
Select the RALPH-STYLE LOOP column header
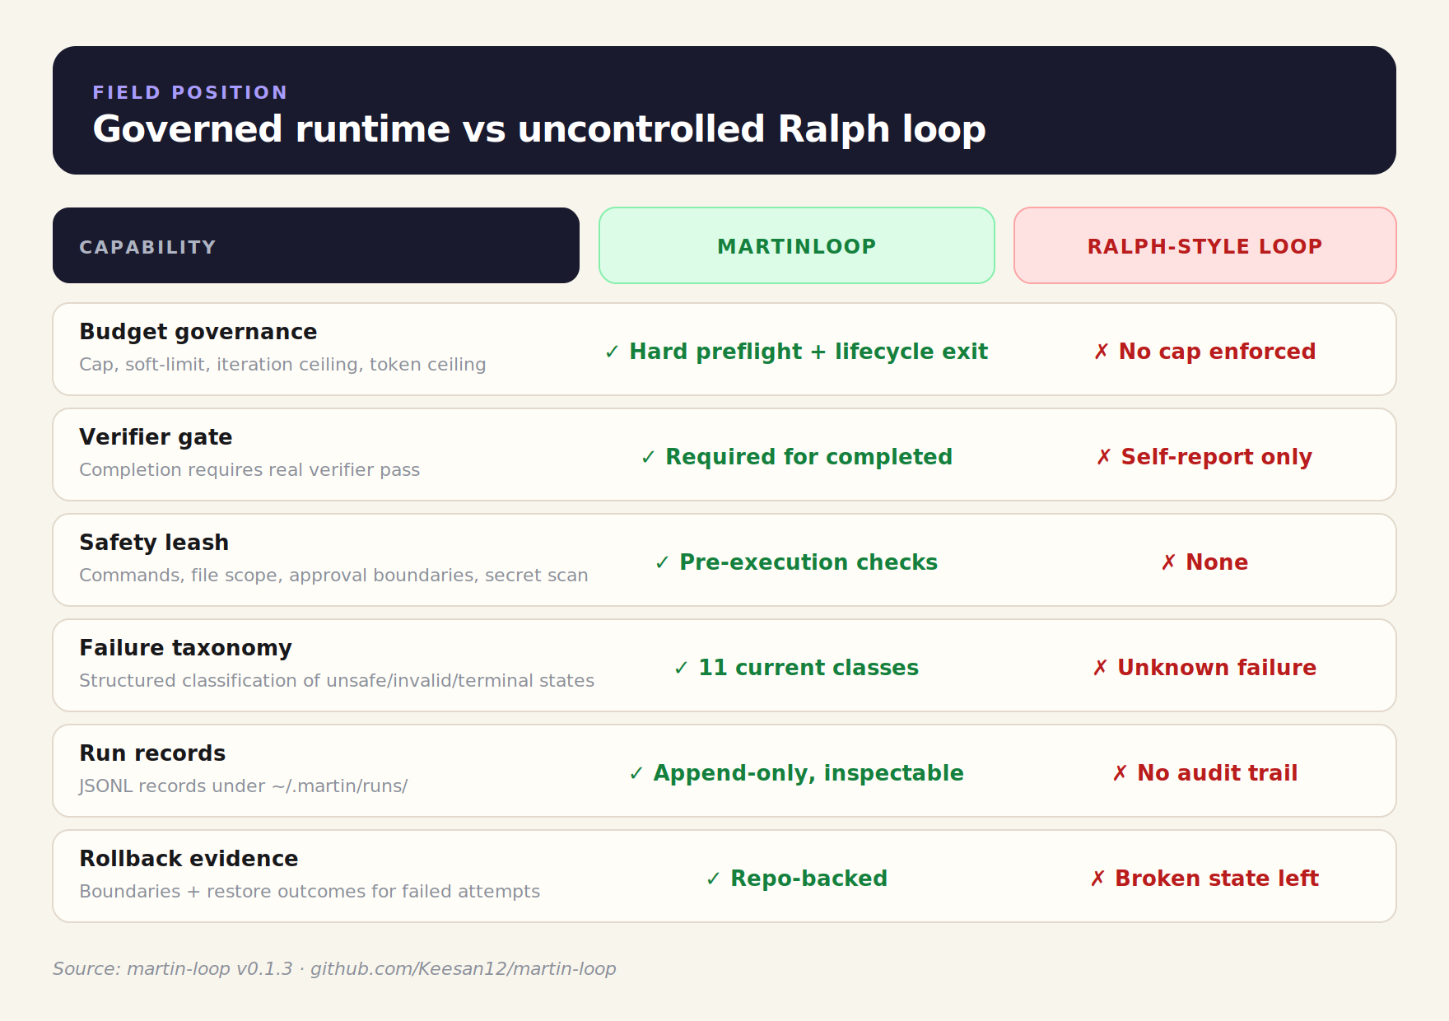click(1205, 245)
